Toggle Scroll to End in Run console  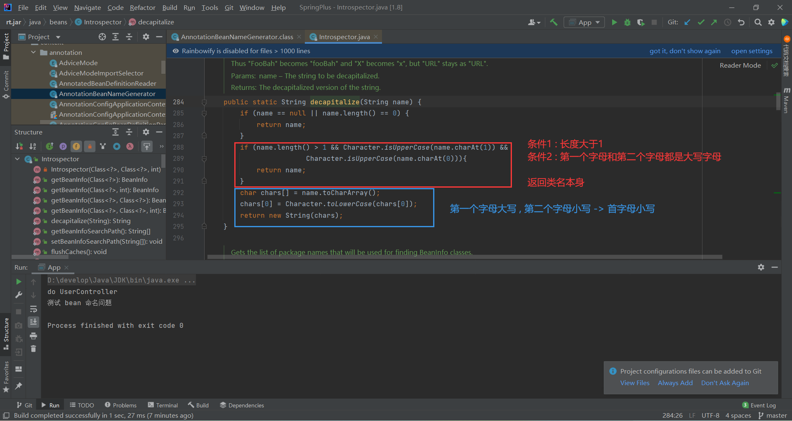pos(33,322)
